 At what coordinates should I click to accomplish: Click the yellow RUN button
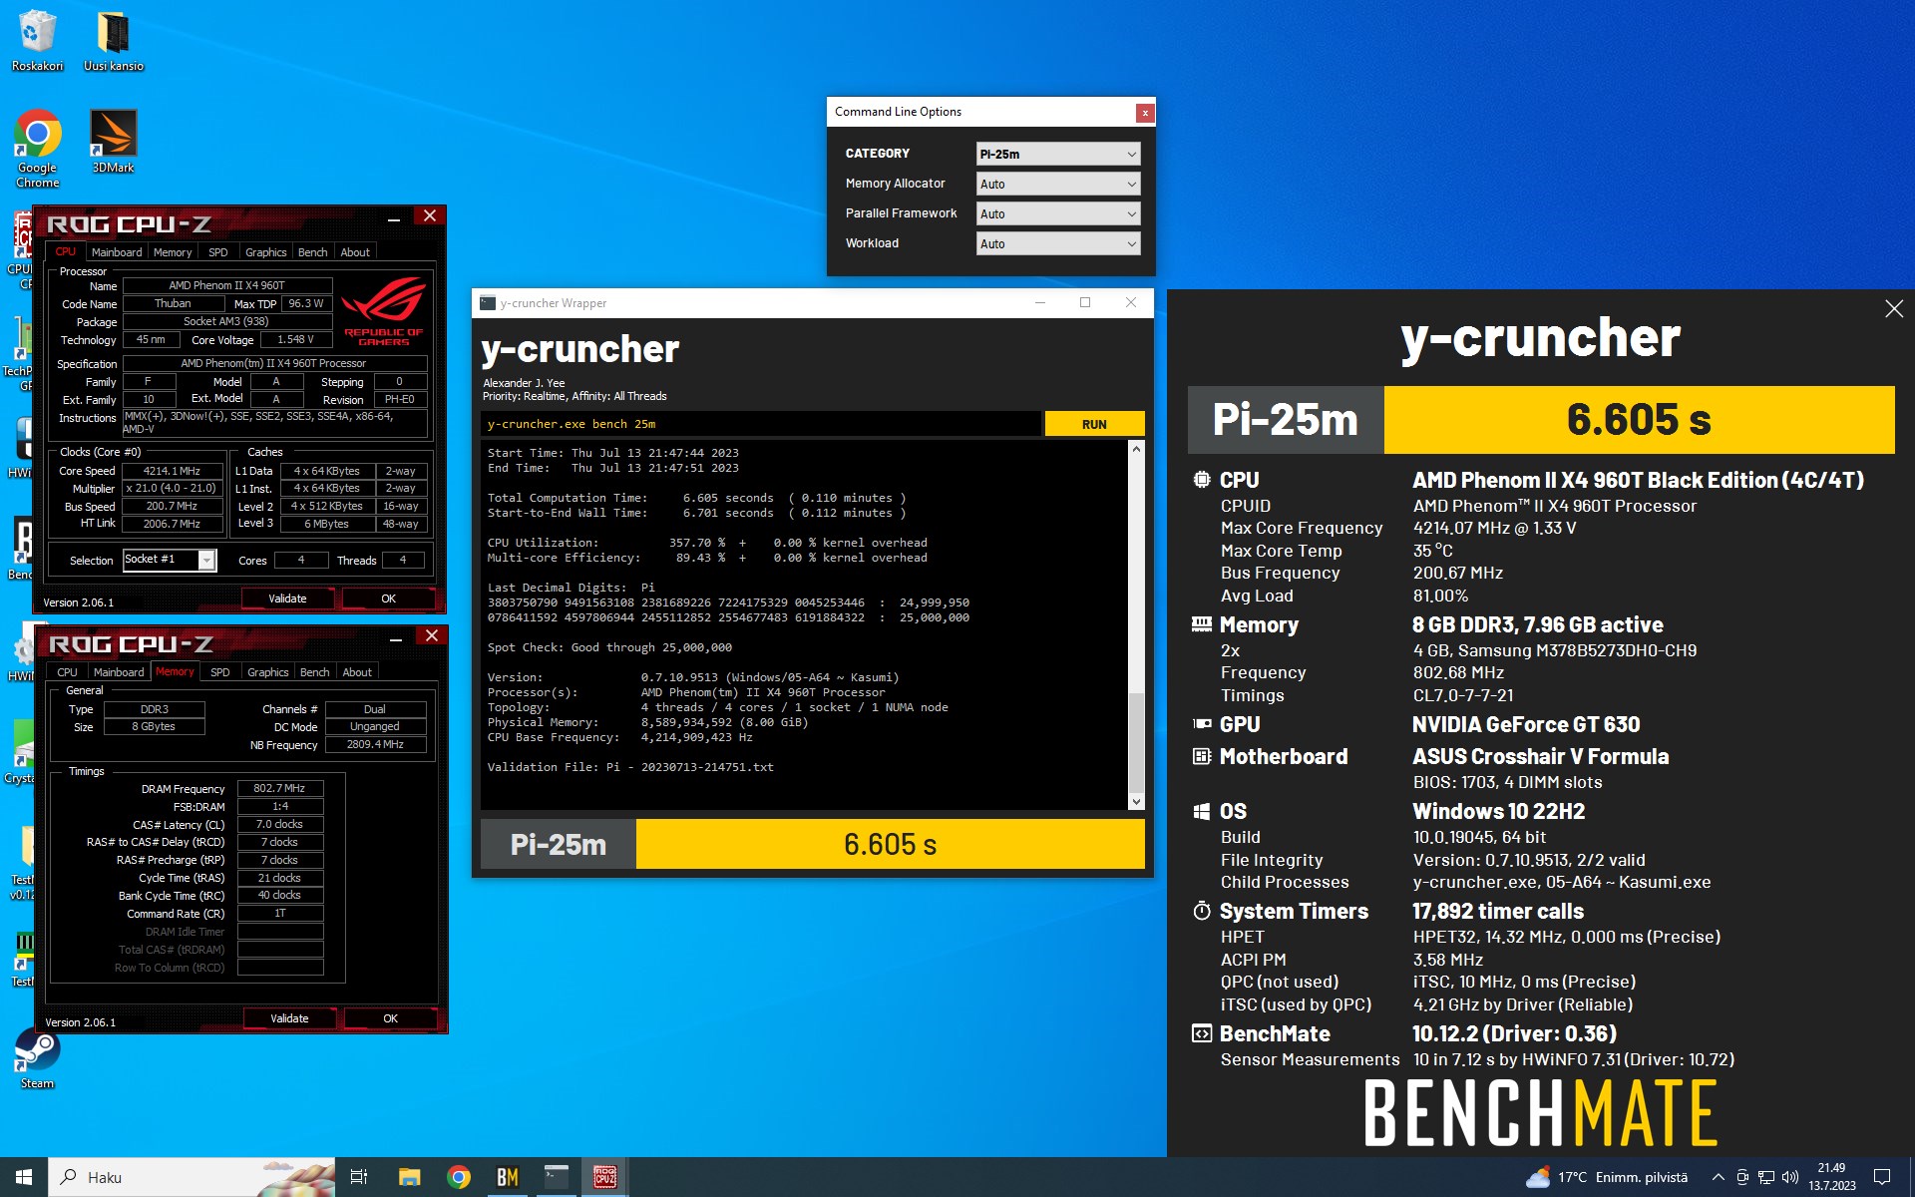(x=1094, y=424)
